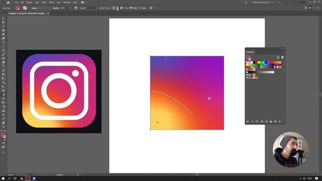The height and width of the screenshot is (181, 322).
Task: Select the Artboard tool
Action: point(4,115)
